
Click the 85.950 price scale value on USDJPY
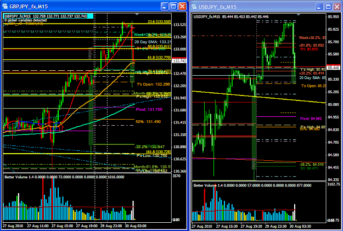tap(333, 16)
